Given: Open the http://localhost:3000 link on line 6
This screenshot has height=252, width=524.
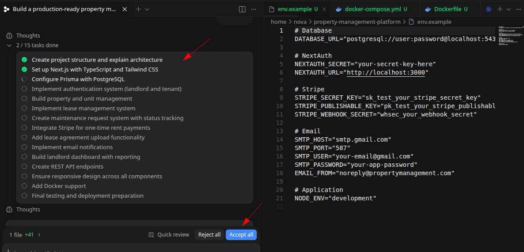Looking at the screenshot, I should [x=386, y=72].
